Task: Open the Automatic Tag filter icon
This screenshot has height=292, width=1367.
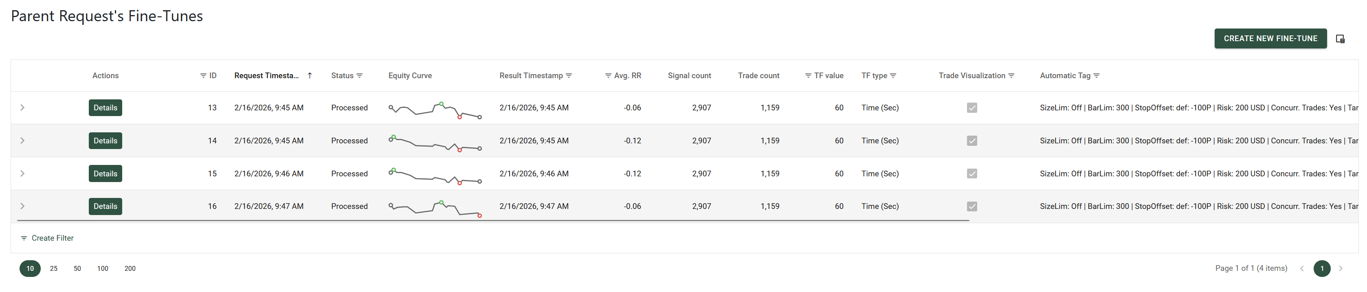Action: pyautogui.click(x=1097, y=76)
